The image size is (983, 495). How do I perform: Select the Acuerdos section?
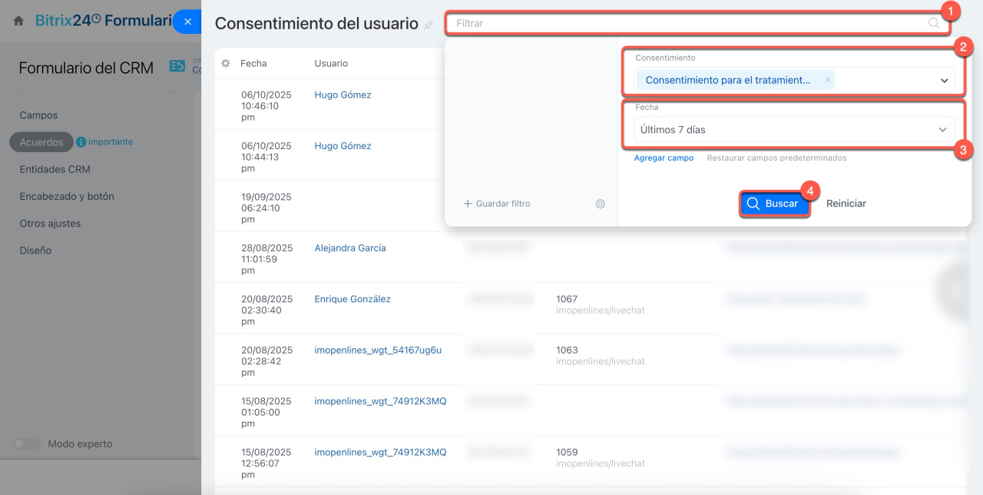click(x=41, y=142)
